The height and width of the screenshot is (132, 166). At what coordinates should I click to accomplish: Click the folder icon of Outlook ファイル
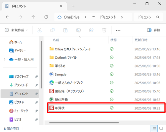click(51, 57)
